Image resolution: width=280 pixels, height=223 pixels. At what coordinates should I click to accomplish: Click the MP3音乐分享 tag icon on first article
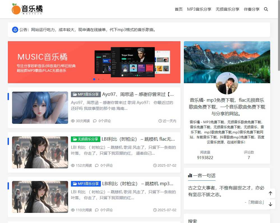pos(75,94)
